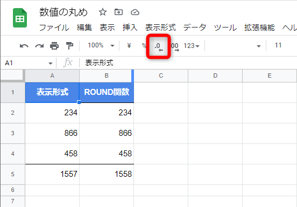Image resolution: width=297 pixels, height=207 pixels.
Task: Select cell B3 with 866
Action: click(x=107, y=133)
